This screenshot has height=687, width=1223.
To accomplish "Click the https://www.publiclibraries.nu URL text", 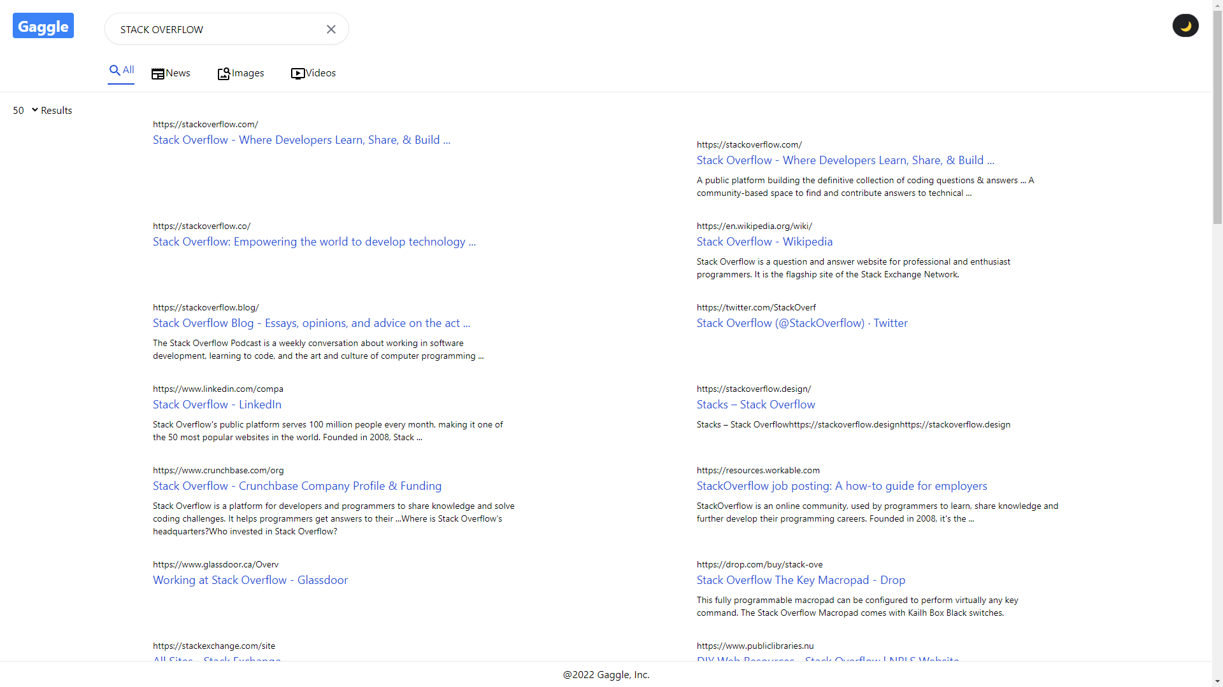I will (755, 646).
